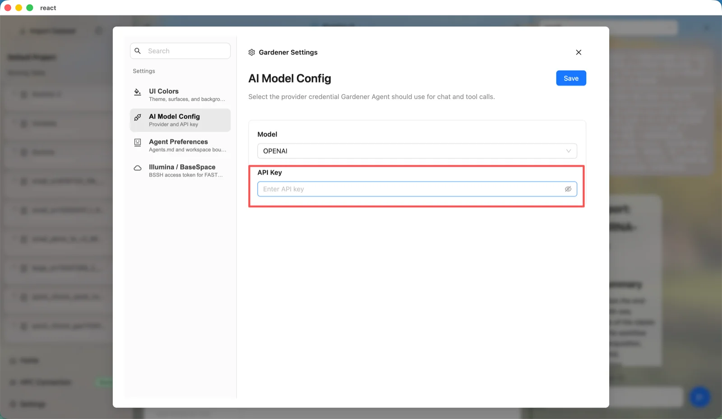Click the paint bucket UI Colors icon
The image size is (722, 419).
tap(138, 92)
